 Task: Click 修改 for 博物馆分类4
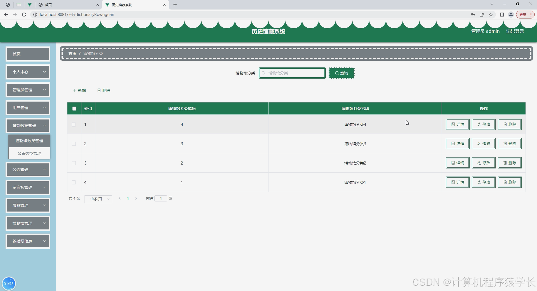click(x=484, y=124)
